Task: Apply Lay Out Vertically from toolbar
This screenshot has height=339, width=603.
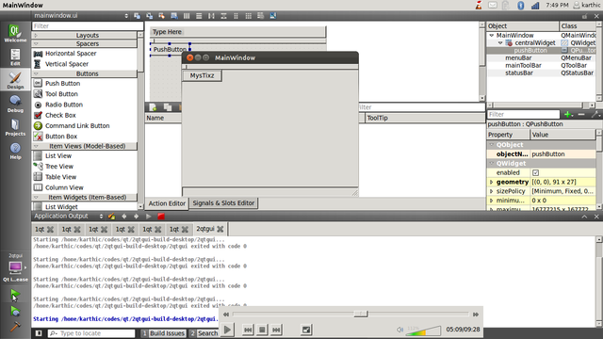Action: click(199, 16)
